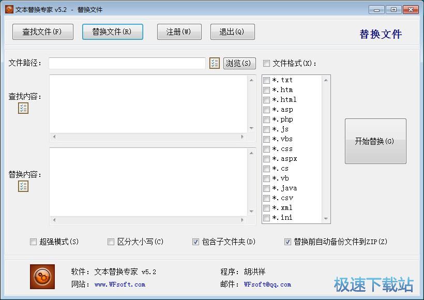
Task: Enable 超强模式(S) option
Action: pos(34,242)
